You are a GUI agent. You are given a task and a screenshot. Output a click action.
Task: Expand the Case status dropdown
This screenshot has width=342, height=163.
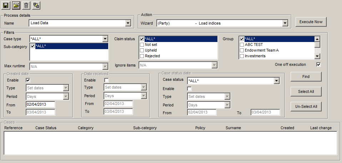tap(277, 81)
